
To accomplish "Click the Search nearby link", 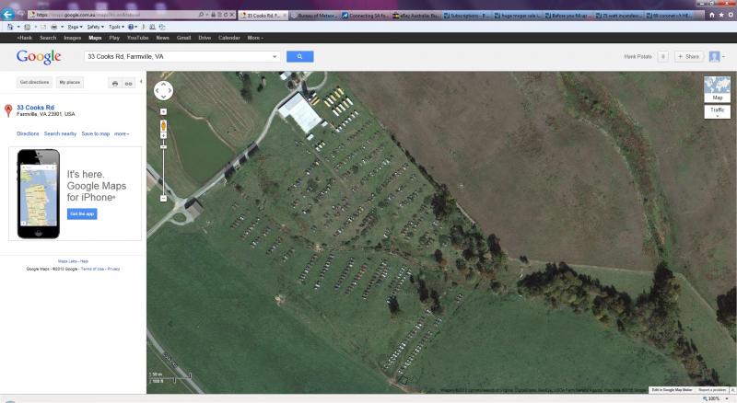I will pos(60,133).
